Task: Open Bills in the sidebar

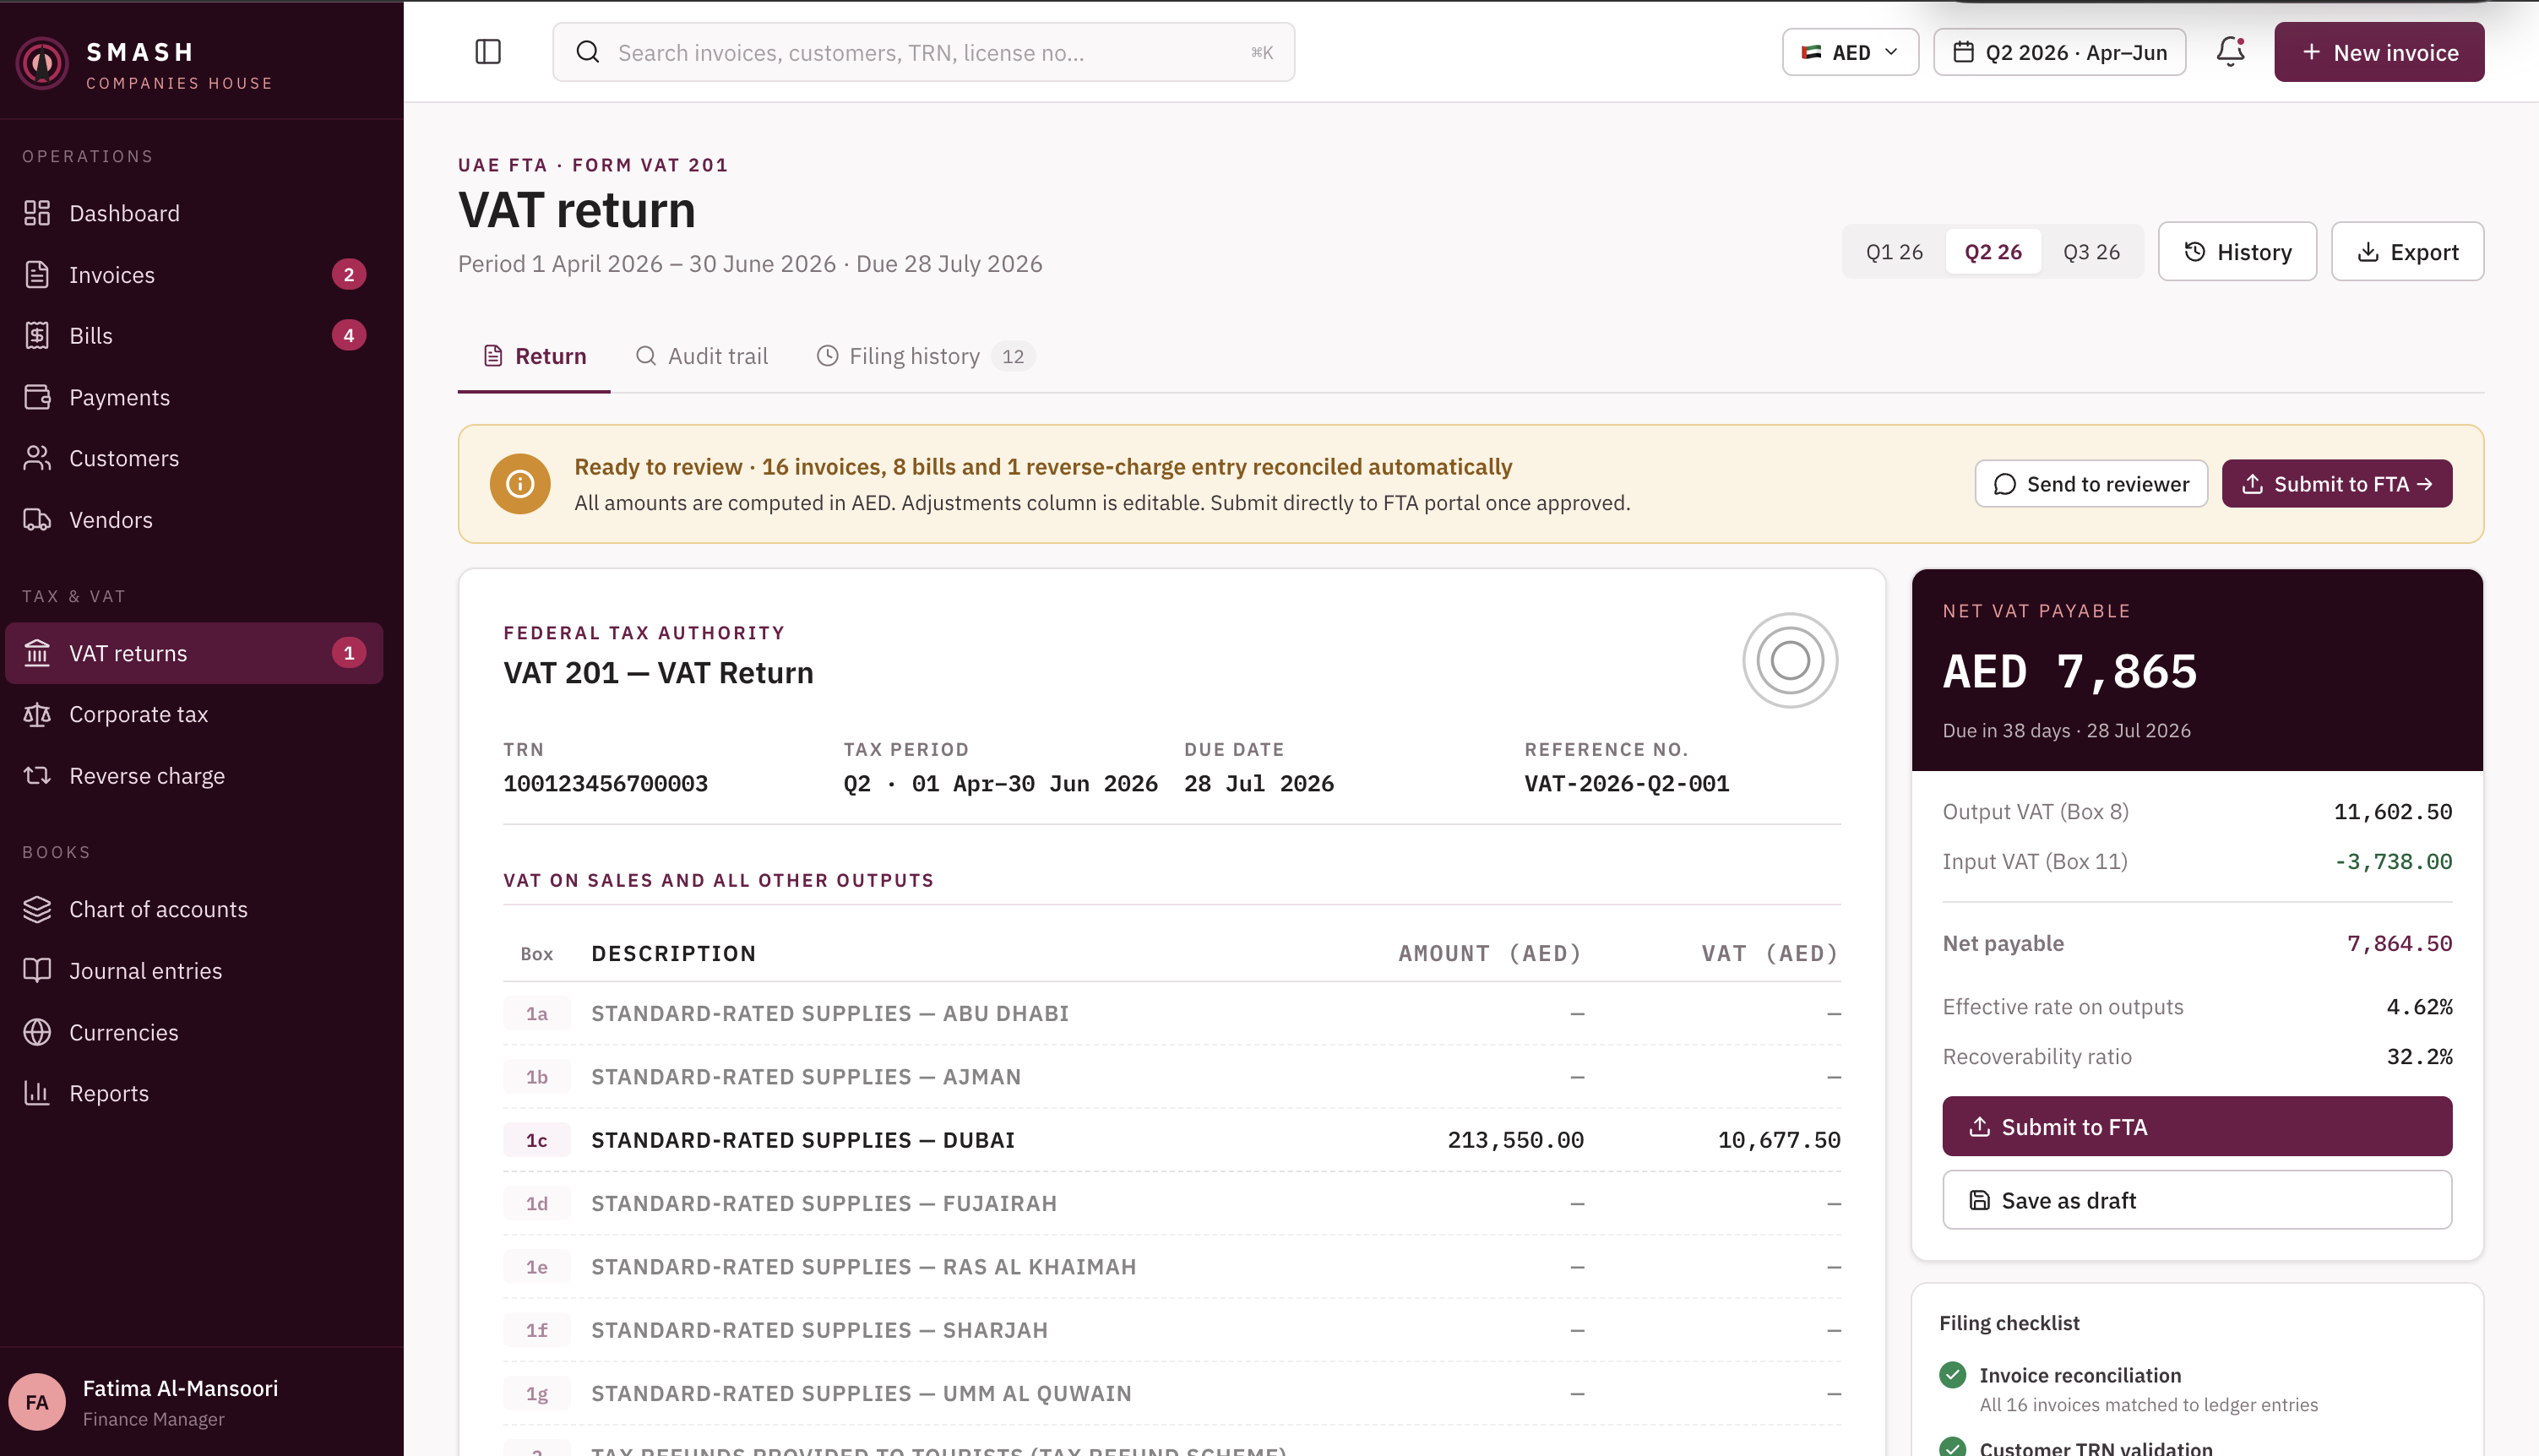Action: (194, 335)
